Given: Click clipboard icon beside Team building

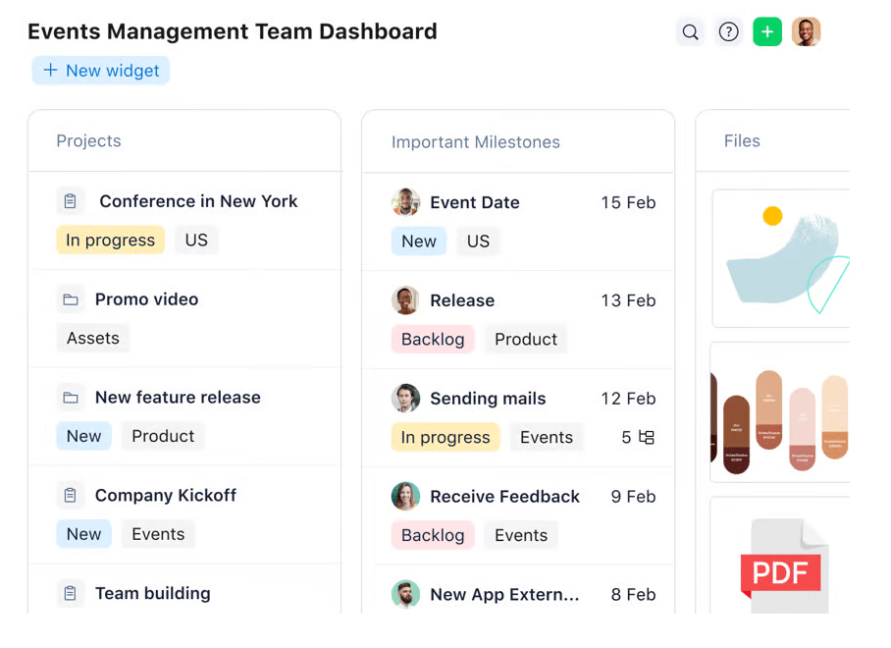Looking at the screenshot, I should (x=71, y=593).
